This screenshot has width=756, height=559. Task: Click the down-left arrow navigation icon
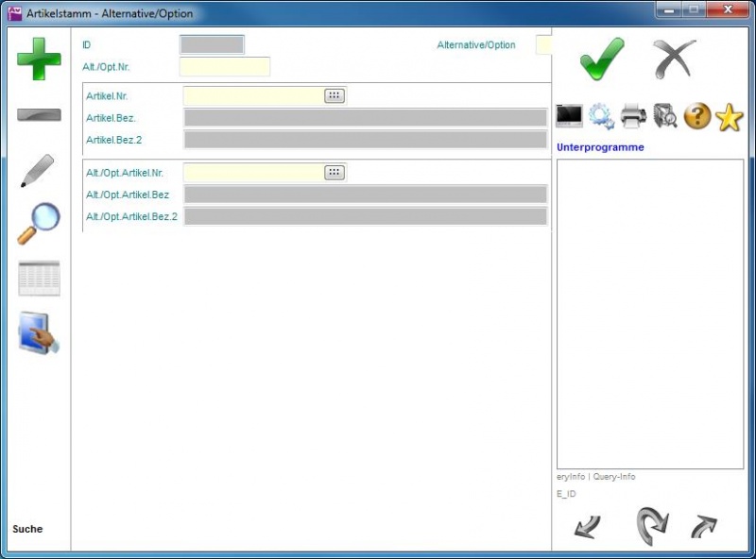pyautogui.click(x=587, y=527)
